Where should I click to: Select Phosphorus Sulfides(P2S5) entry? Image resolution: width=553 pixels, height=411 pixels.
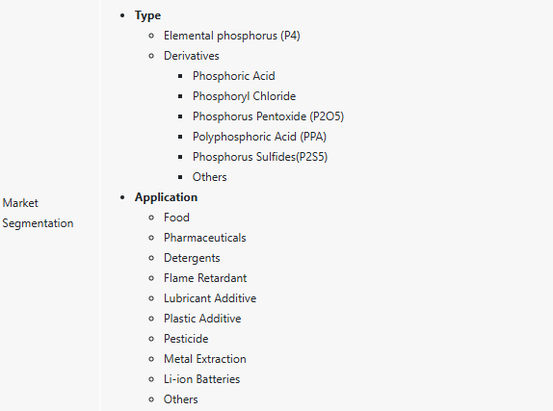(260, 157)
